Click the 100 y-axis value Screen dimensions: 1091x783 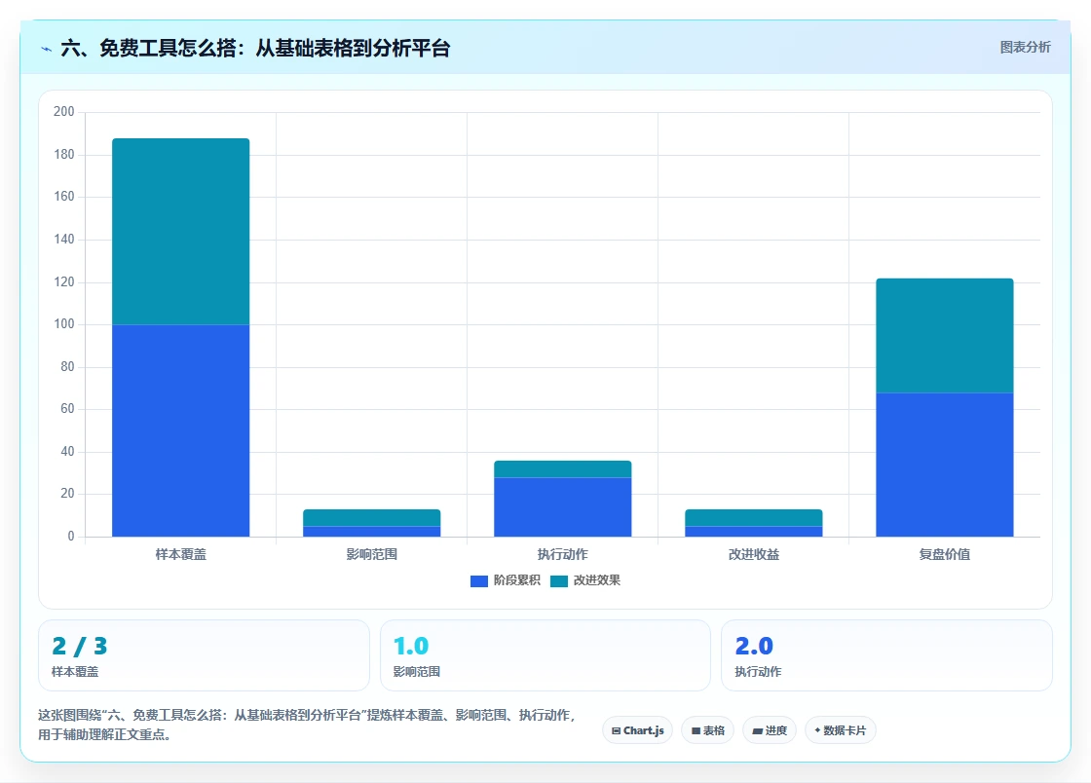click(64, 324)
